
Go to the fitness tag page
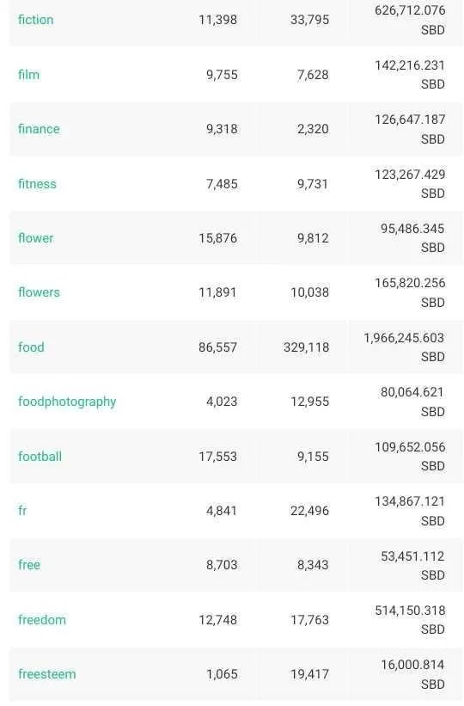(x=37, y=184)
